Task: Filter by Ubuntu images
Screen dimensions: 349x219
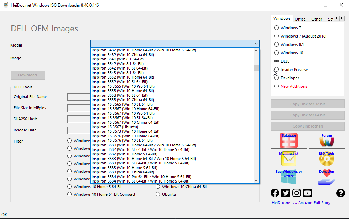Action: [158, 194]
